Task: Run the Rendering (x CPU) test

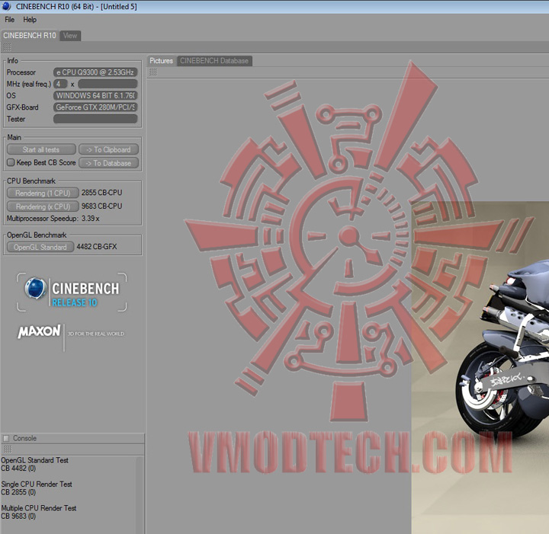Action: 43,206
